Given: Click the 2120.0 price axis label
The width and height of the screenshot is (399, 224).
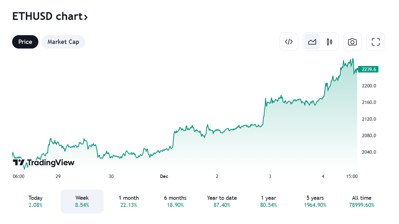Looking at the screenshot, I should (x=369, y=119).
